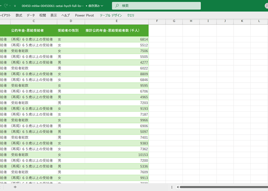Viewport: 268px width, 191px height.
Task: Open the 数式 ribbon tab
Action: point(19,15)
